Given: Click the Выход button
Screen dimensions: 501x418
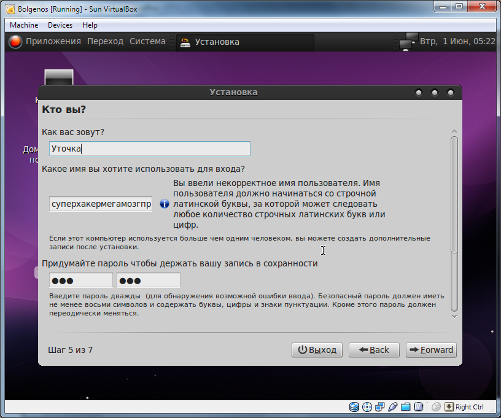Looking at the screenshot, I should click(317, 350).
